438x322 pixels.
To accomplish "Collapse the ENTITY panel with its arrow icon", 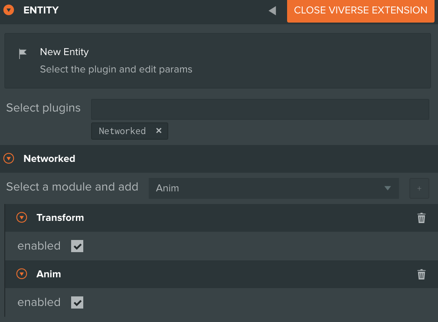I will click(9, 10).
